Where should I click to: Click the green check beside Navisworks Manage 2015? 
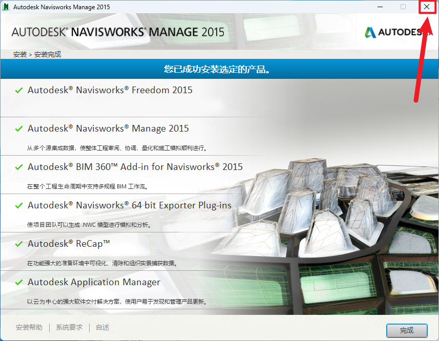tap(19, 129)
